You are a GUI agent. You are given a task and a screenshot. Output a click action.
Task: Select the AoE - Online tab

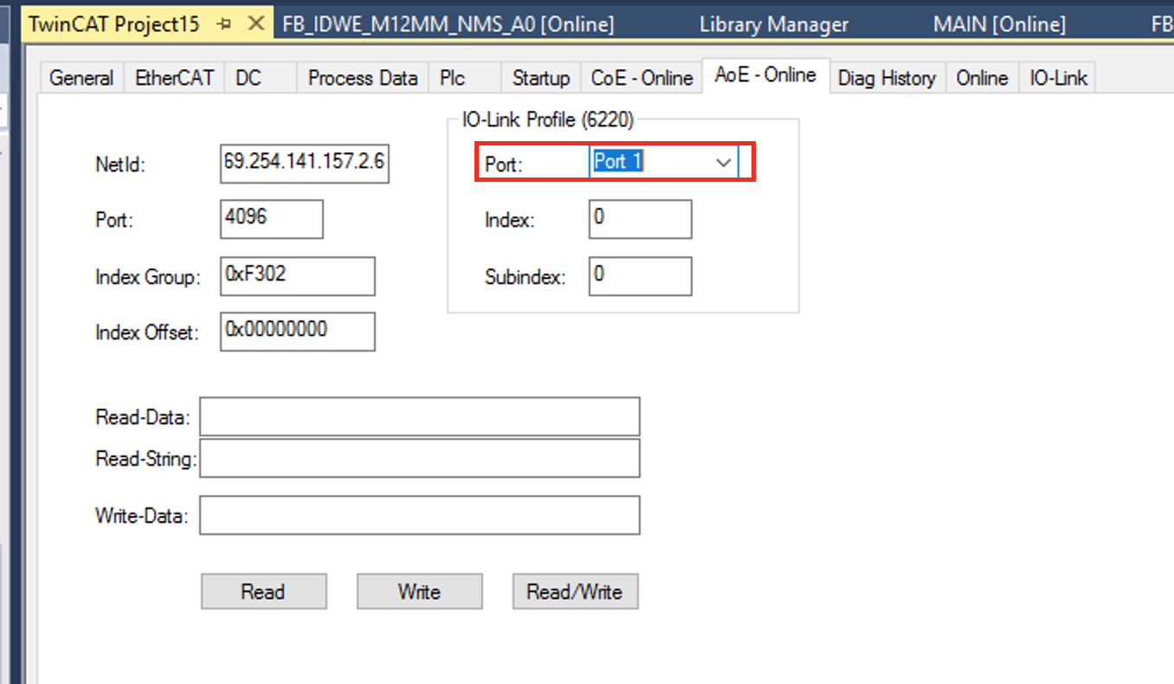tap(765, 75)
